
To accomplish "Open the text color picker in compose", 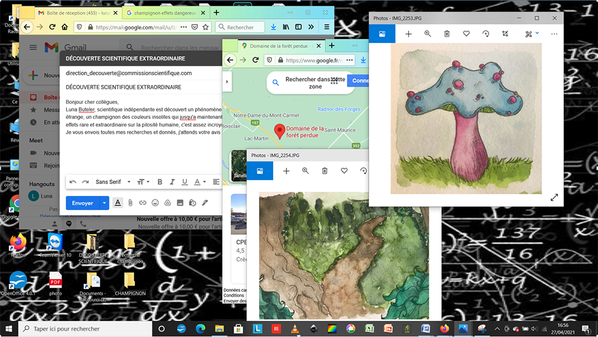I will pos(200,182).
